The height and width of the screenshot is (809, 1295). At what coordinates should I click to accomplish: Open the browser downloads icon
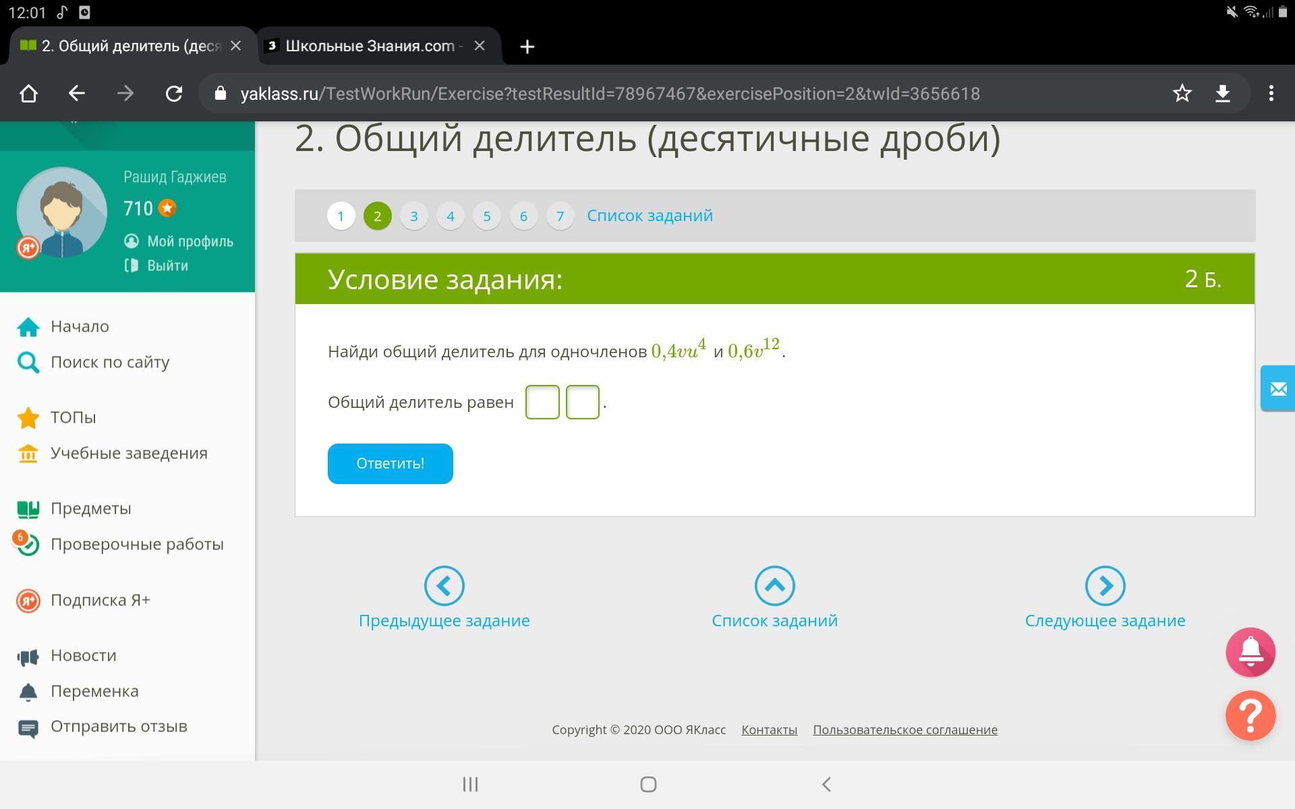click(1223, 93)
